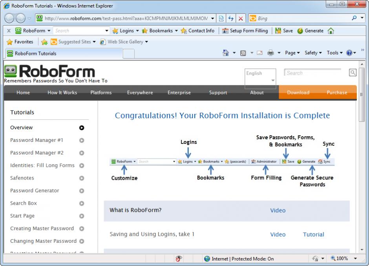Open the RoboForm toolbar menu button

pos(33,31)
